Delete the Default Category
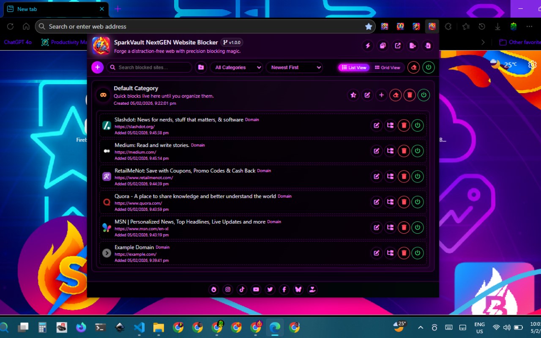 (x=410, y=95)
